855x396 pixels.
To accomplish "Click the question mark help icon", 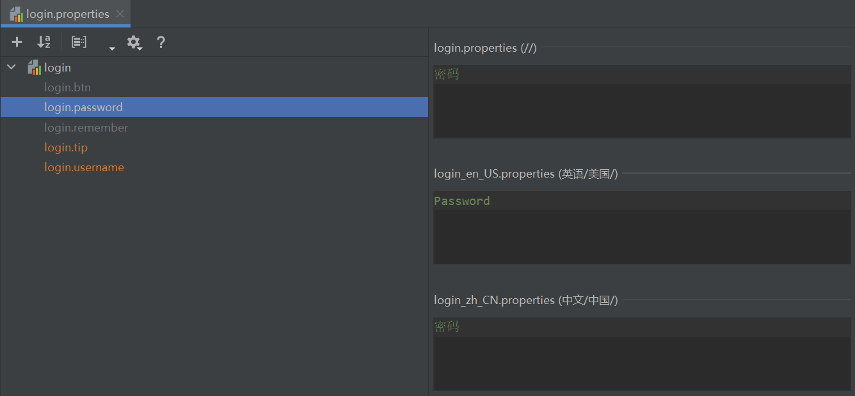I will point(161,42).
